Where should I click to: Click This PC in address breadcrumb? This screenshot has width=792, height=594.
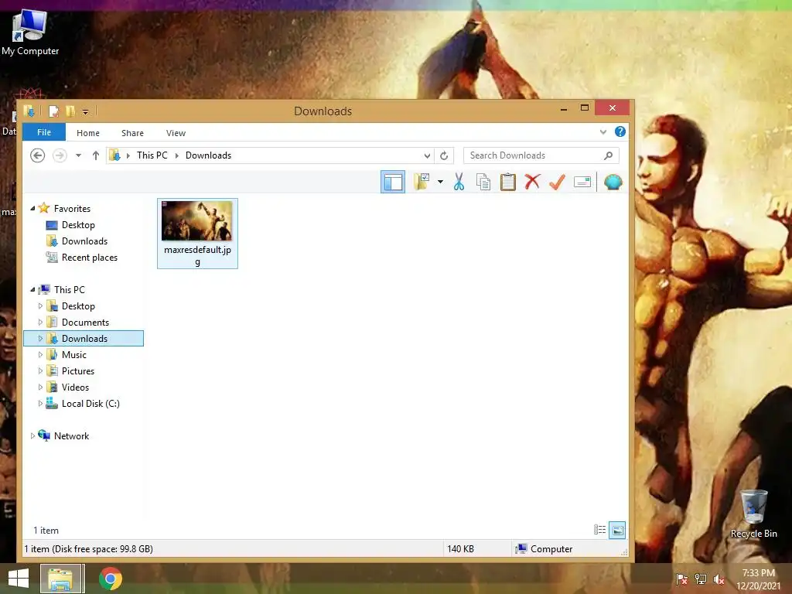pos(152,155)
